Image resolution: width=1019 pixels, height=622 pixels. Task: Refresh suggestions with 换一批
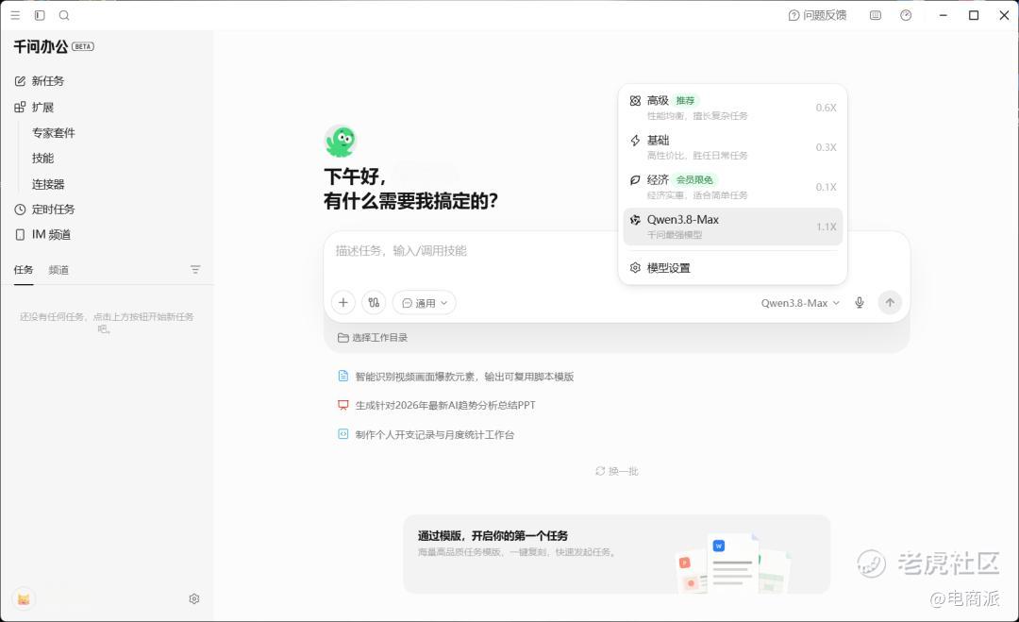tap(617, 471)
